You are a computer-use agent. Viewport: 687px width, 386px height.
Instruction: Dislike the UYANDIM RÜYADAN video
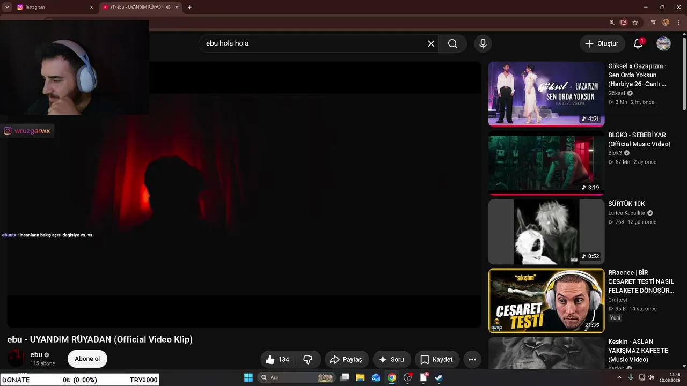308,359
